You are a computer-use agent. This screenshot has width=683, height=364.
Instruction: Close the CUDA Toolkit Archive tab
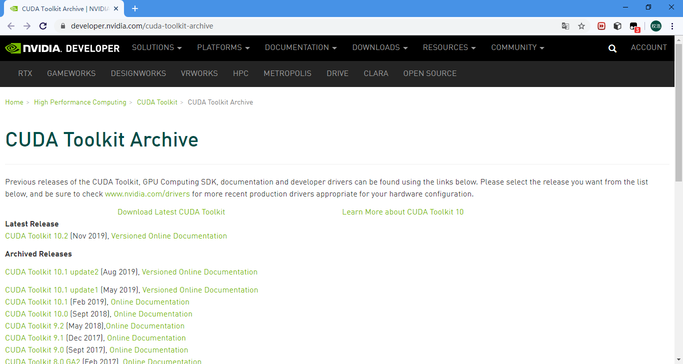116,8
